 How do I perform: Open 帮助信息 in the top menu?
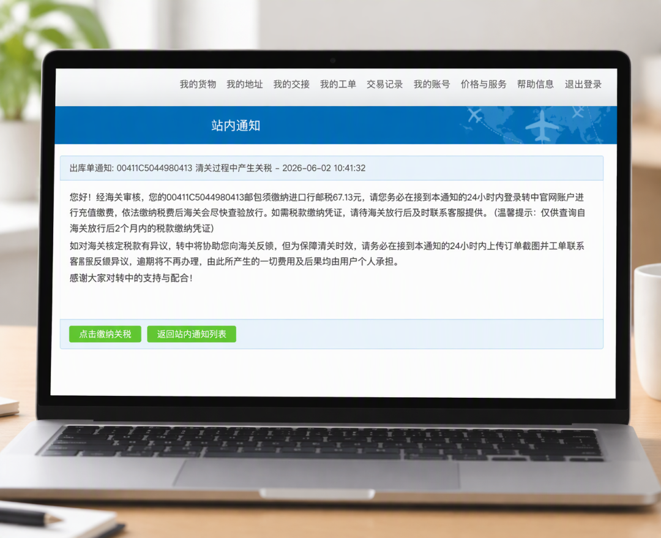536,85
